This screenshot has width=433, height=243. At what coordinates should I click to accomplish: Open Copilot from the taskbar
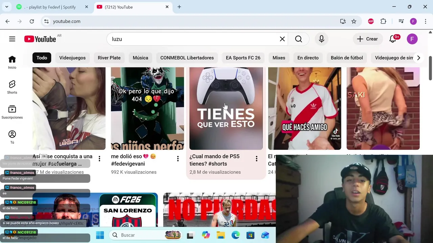point(206,235)
